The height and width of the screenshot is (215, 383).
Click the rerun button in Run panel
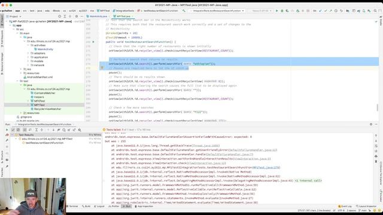tap(7, 130)
